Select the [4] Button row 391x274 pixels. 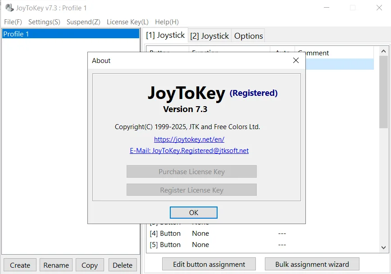click(x=259, y=234)
